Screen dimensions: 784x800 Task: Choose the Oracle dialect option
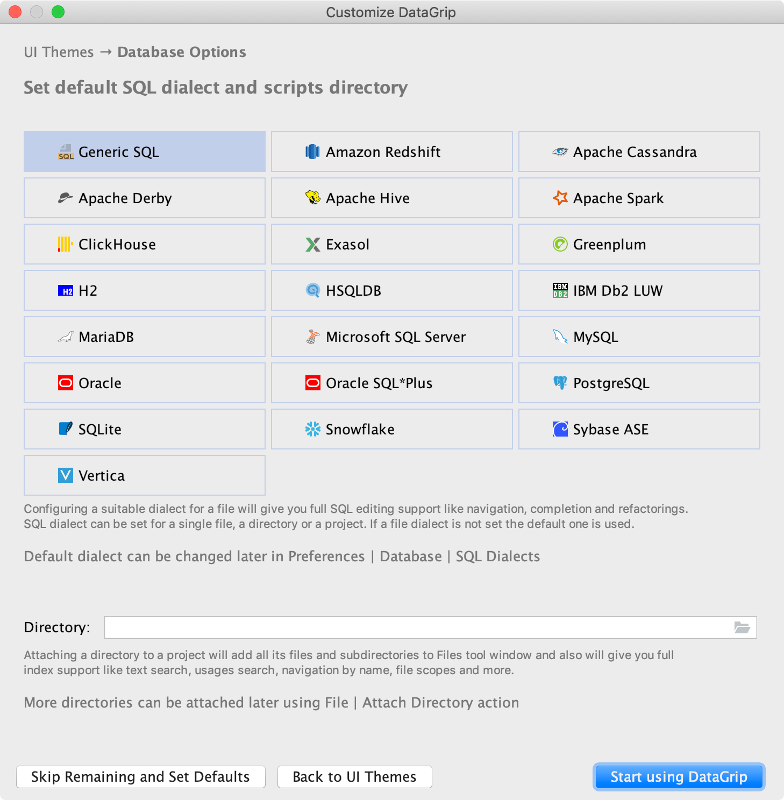[145, 383]
